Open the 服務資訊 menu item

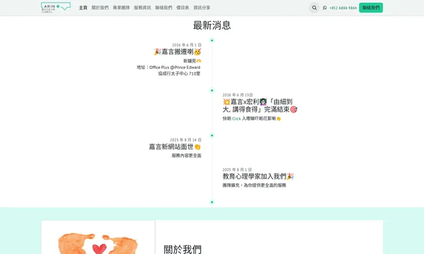[x=142, y=8]
